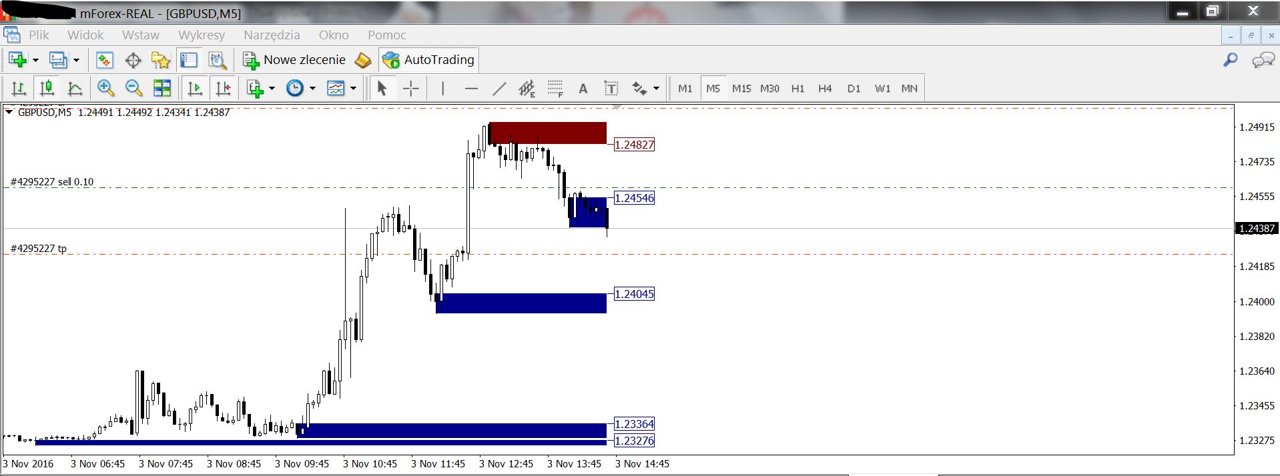Screen dimensions: 1280x476
Task: Open the Templates icon
Action: [336, 88]
